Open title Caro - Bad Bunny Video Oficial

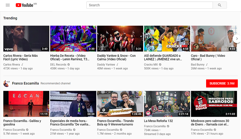208,57
